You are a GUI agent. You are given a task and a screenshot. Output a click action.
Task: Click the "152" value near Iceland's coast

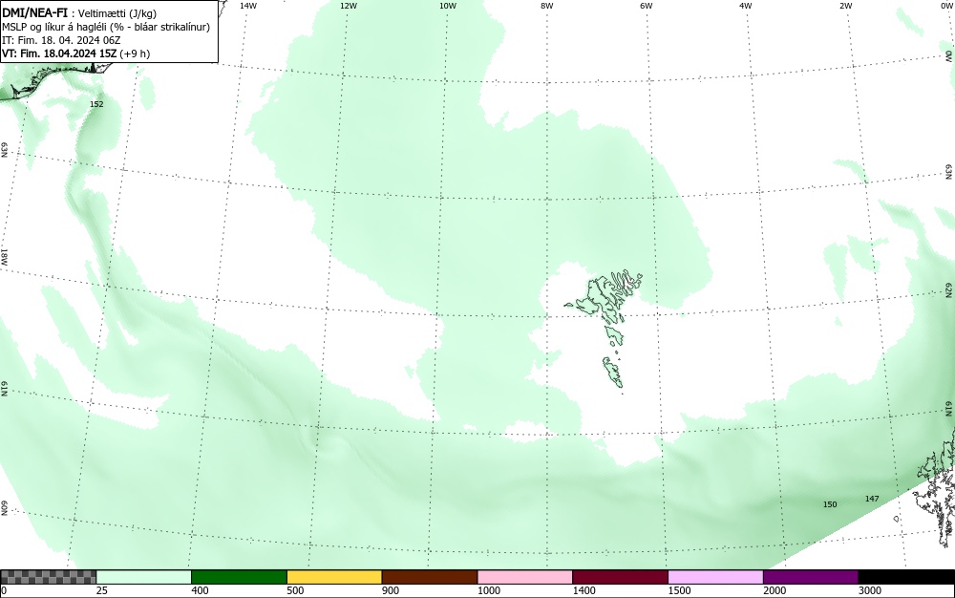tap(96, 104)
